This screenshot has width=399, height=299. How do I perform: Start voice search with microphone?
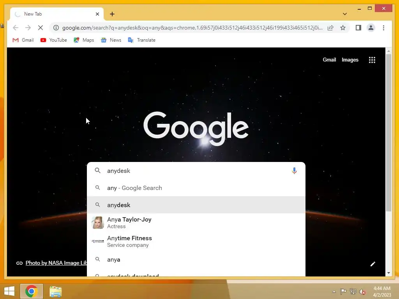click(x=294, y=171)
